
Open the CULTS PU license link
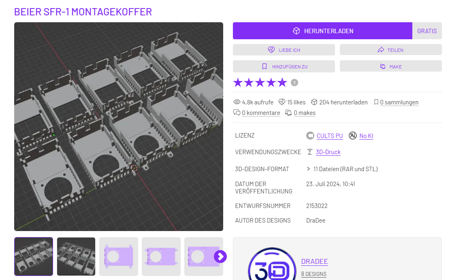click(330, 136)
